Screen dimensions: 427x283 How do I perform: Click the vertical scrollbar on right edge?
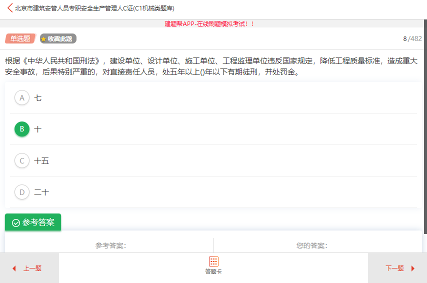425,126
